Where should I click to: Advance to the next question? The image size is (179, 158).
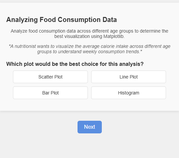click(89, 127)
